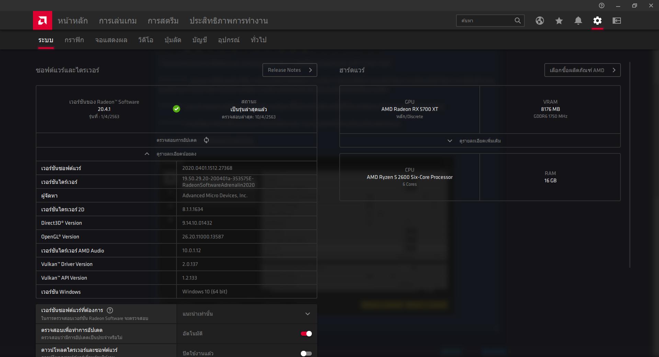Viewport: 659px width, 357px height.
Task: Click RAM 16 GB value
Action: 550,181
